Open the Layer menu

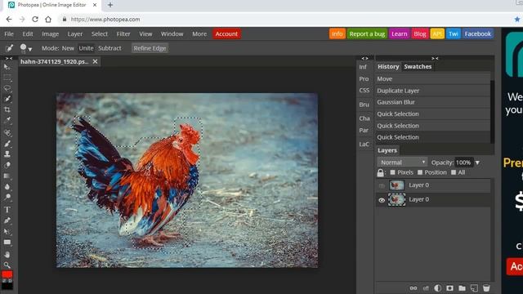(75, 34)
